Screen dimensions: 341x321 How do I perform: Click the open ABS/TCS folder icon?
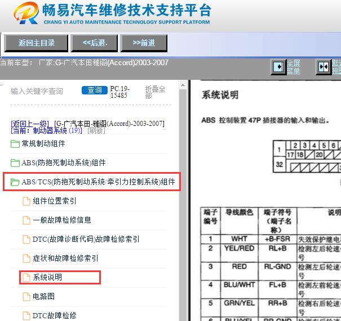[15, 182]
